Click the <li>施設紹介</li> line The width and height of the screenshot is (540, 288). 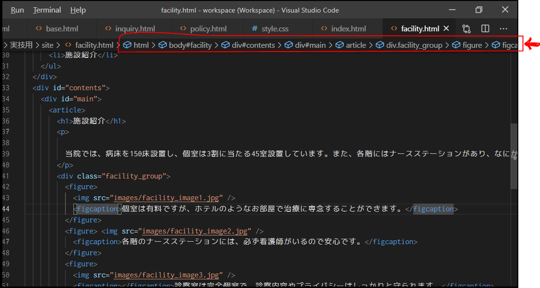click(x=83, y=55)
